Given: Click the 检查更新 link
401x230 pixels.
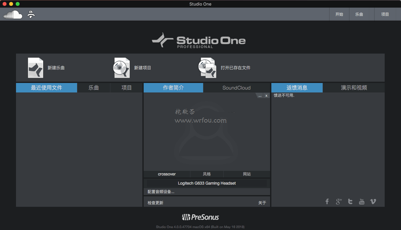Looking at the screenshot, I should click(155, 203).
